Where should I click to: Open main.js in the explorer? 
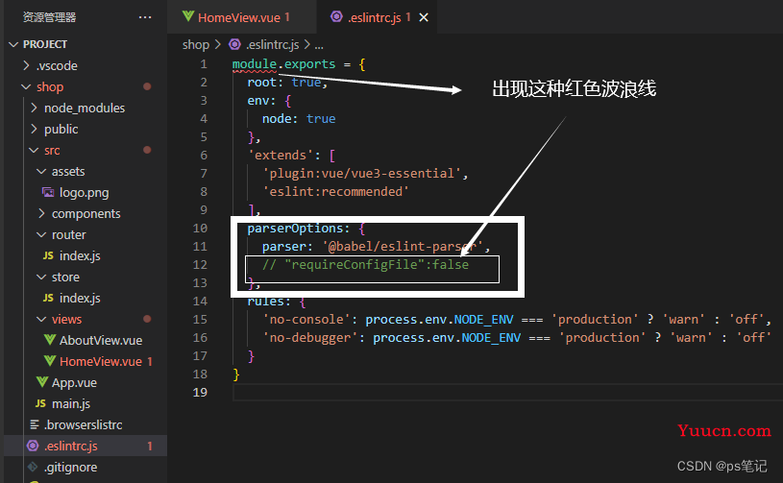(x=71, y=403)
